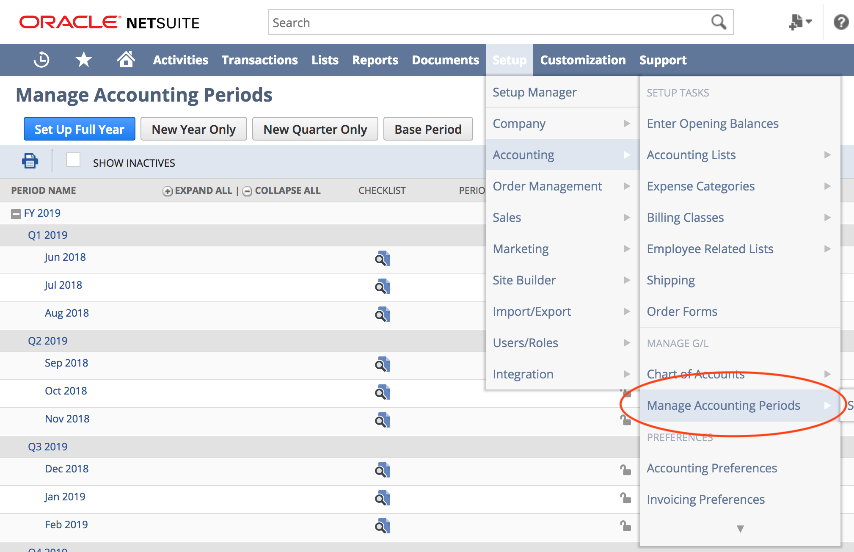Open Invoicing Preferences
The height and width of the screenshot is (552, 854).
click(706, 499)
